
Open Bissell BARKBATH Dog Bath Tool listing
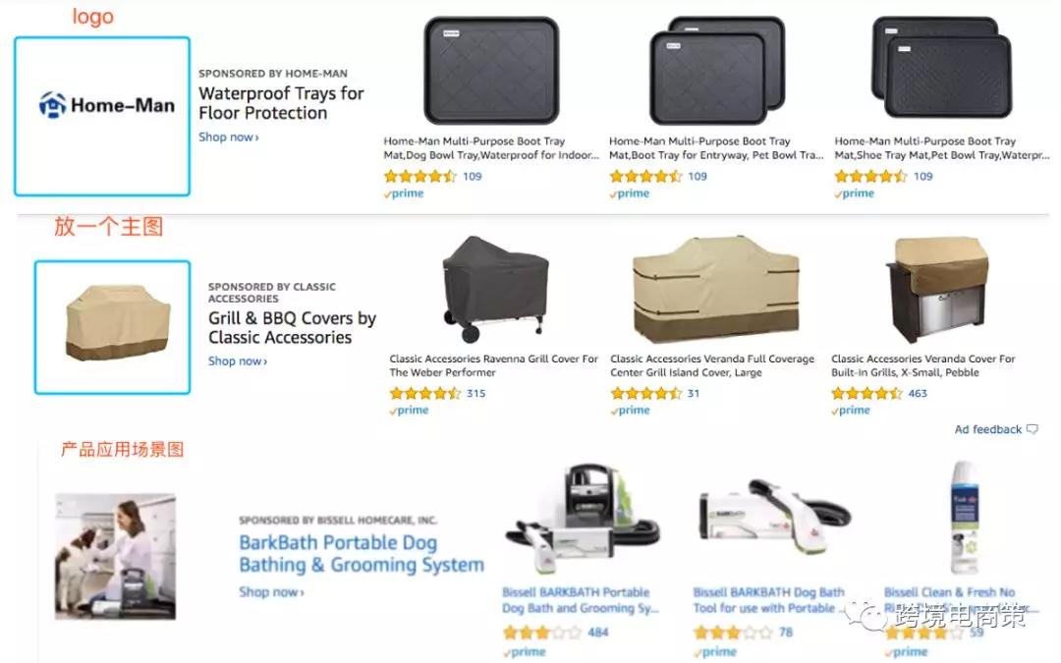point(769,601)
